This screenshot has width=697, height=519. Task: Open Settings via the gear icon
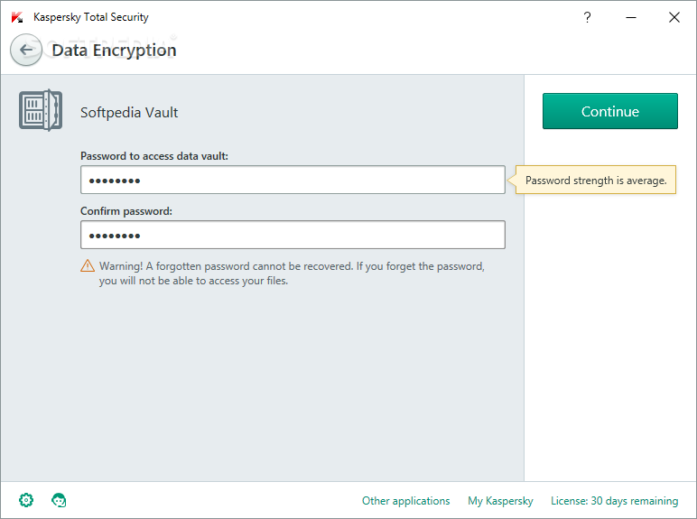26,500
